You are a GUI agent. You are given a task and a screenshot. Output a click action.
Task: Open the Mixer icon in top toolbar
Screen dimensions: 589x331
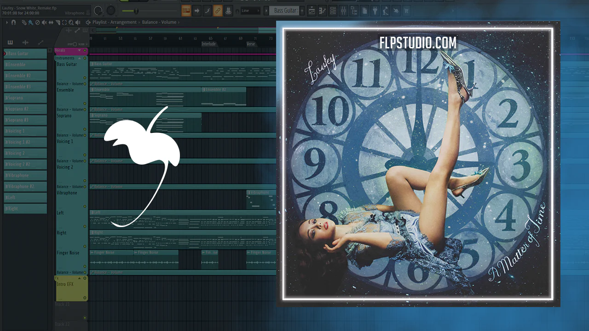(x=343, y=11)
